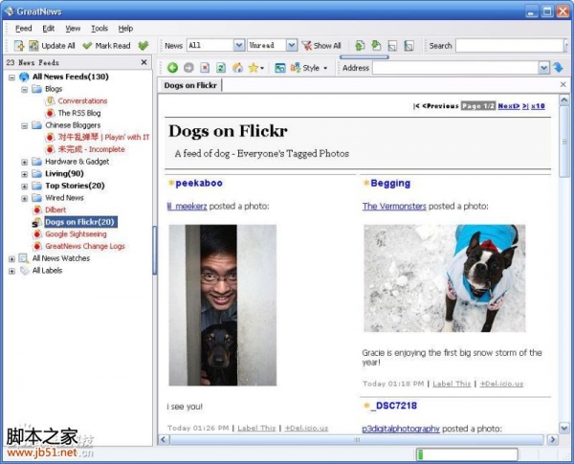574x464 pixels.
Task: Click the vertical scrollbar down arrow
Action: (564, 428)
